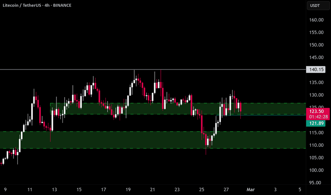Click the 130.00 price axis label

coord(316,95)
